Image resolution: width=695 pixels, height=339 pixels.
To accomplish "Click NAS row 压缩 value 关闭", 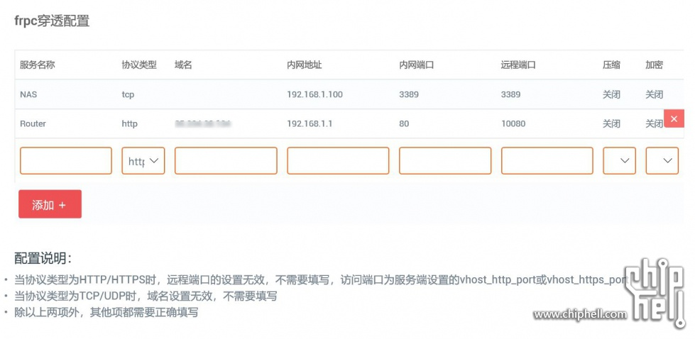I will click(611, 94).
